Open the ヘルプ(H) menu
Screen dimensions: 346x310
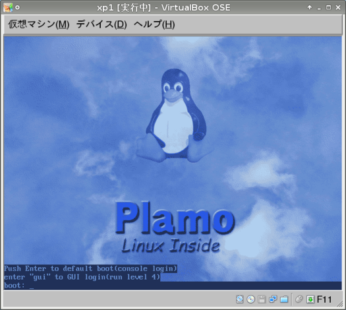[154, 24]
